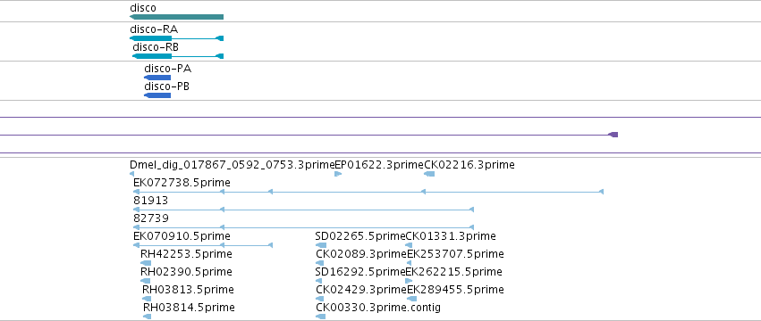Viewport: 761px width, 321px height.
Task: Select the EK289455.5prime EST glyph
Action: [x=412, y=299]
